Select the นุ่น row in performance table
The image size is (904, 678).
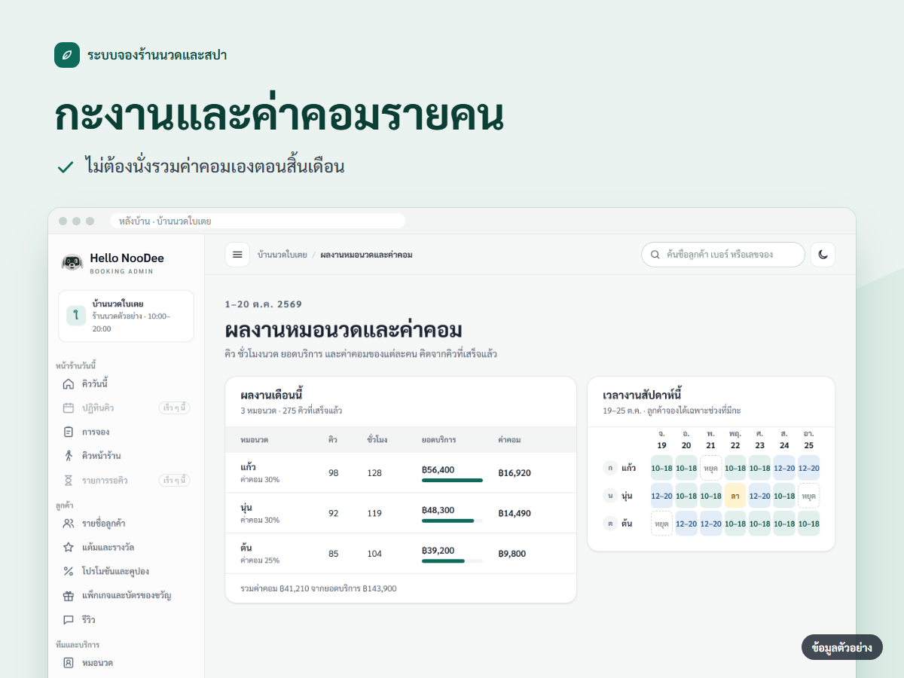click(401, 513)
